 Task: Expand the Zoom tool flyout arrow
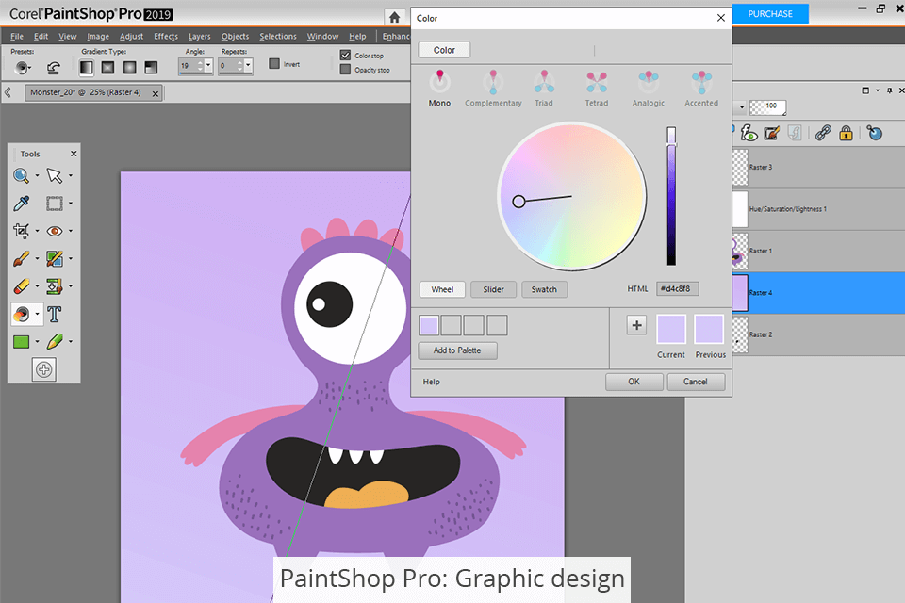[37, 175]
